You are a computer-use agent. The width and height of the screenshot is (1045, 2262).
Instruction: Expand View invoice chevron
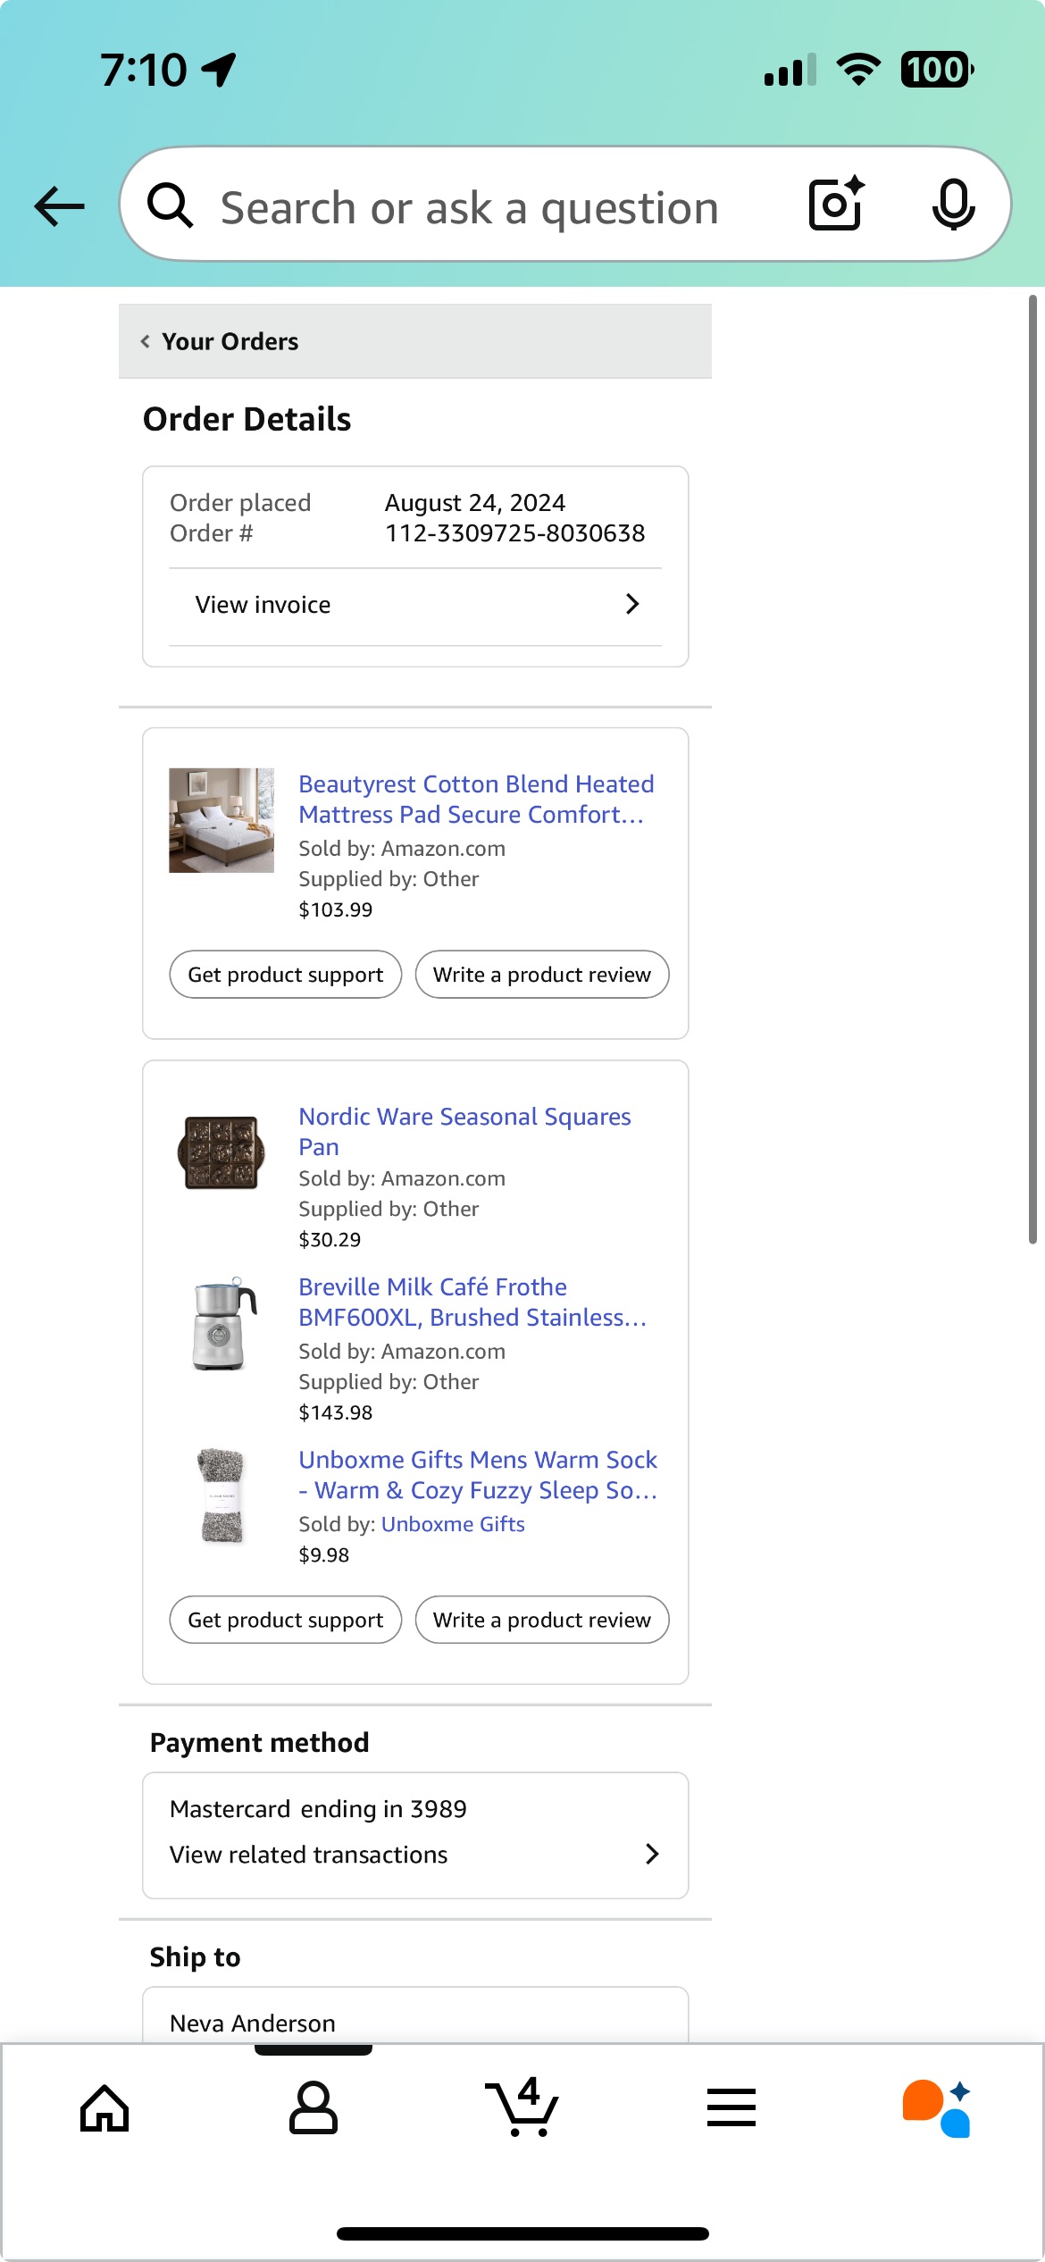pyautogui.click(x=632, y=605)
